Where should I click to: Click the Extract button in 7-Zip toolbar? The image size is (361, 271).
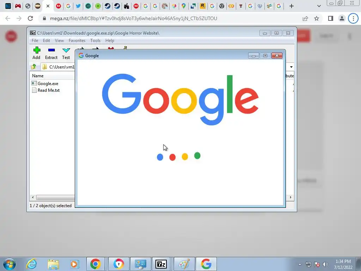[51, 53]
